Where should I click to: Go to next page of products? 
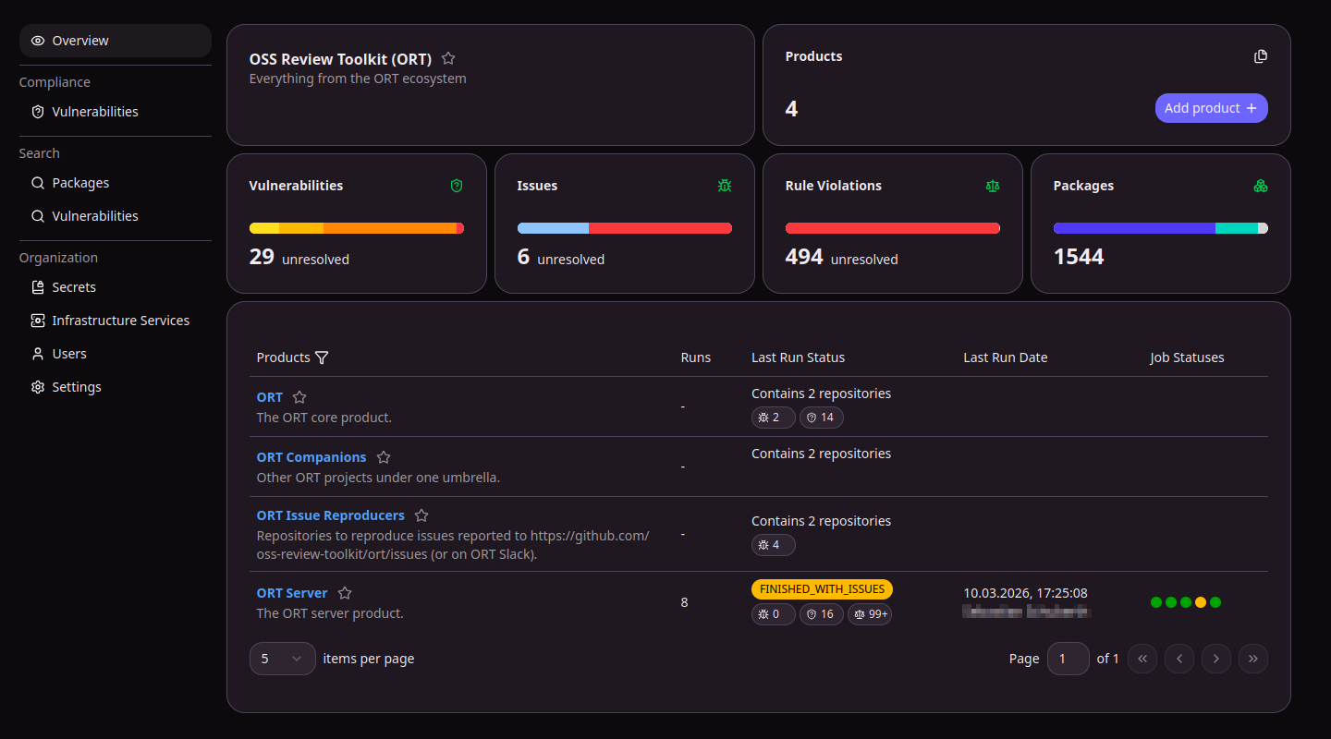point(1216,659)
